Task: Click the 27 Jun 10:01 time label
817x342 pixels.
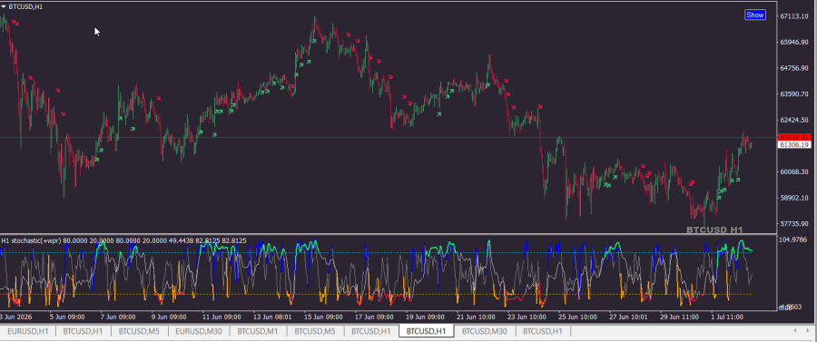Action: pos(628,317)
